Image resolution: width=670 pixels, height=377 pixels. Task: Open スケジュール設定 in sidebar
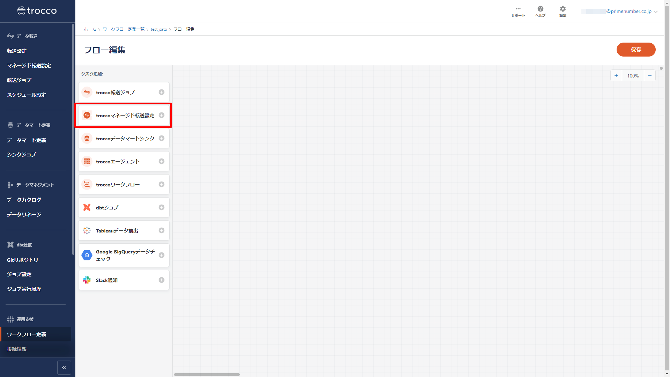tap(27, 95)
